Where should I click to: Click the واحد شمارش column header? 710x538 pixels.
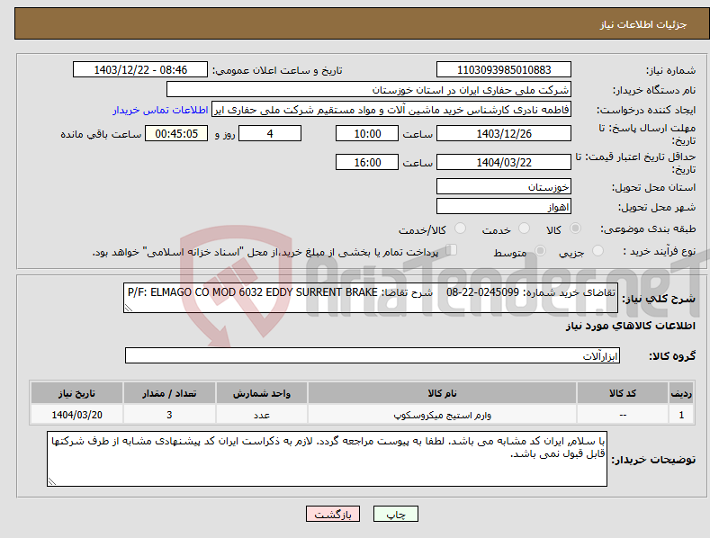(x=262, y=393)
